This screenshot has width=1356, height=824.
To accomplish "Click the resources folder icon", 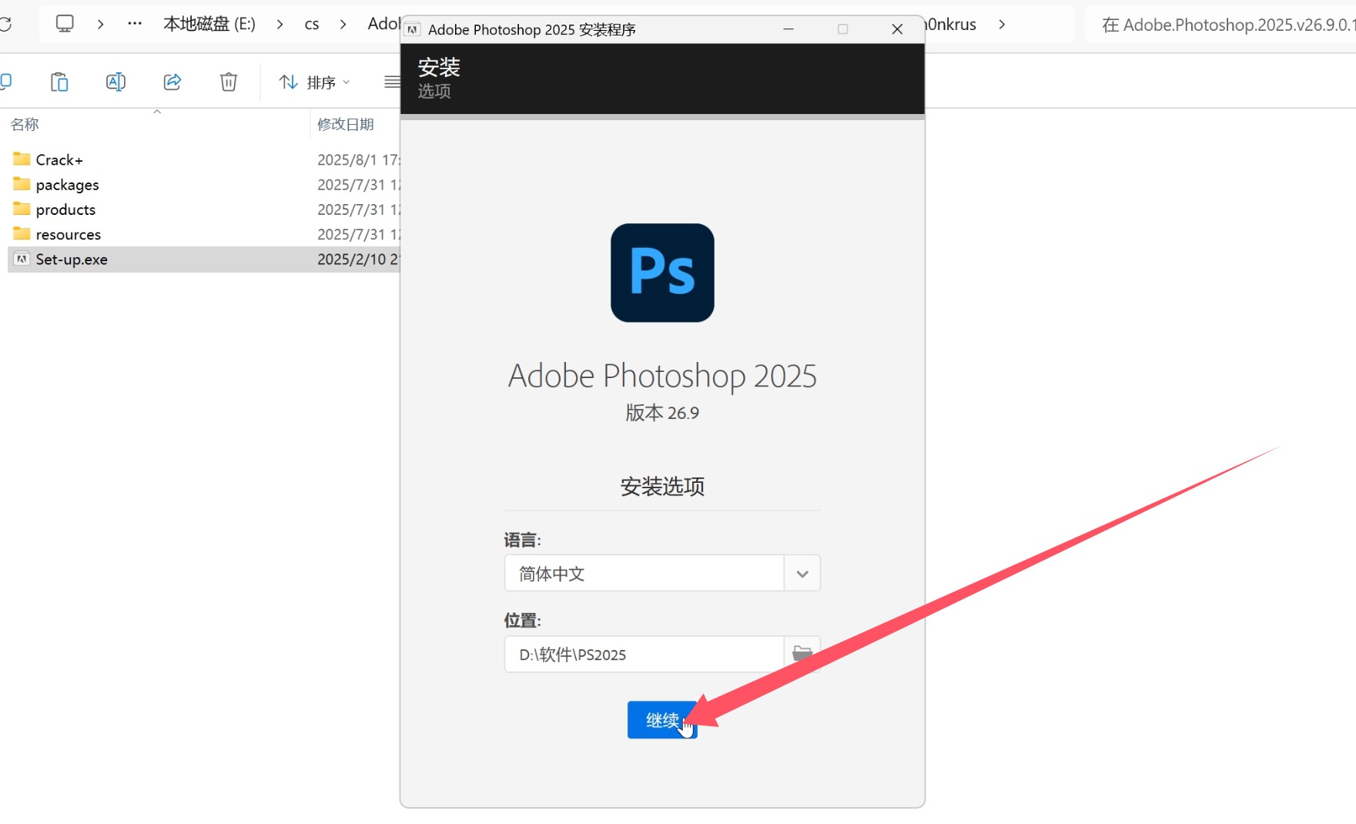I will pos(22,233).
